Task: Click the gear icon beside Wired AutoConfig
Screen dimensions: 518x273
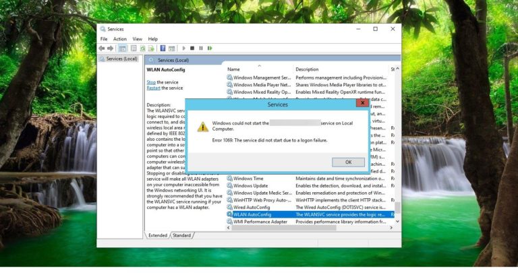Action: pos(229,208)
